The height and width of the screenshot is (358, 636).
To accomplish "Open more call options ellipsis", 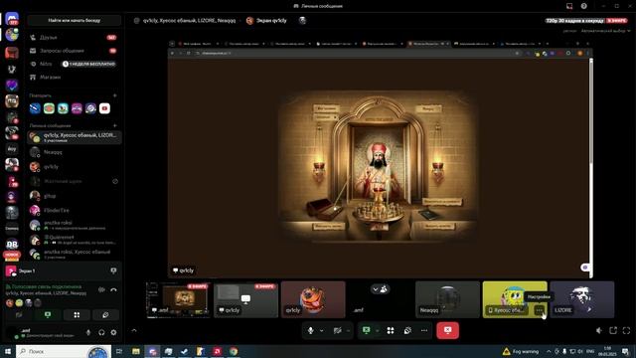I will point(424,330).
